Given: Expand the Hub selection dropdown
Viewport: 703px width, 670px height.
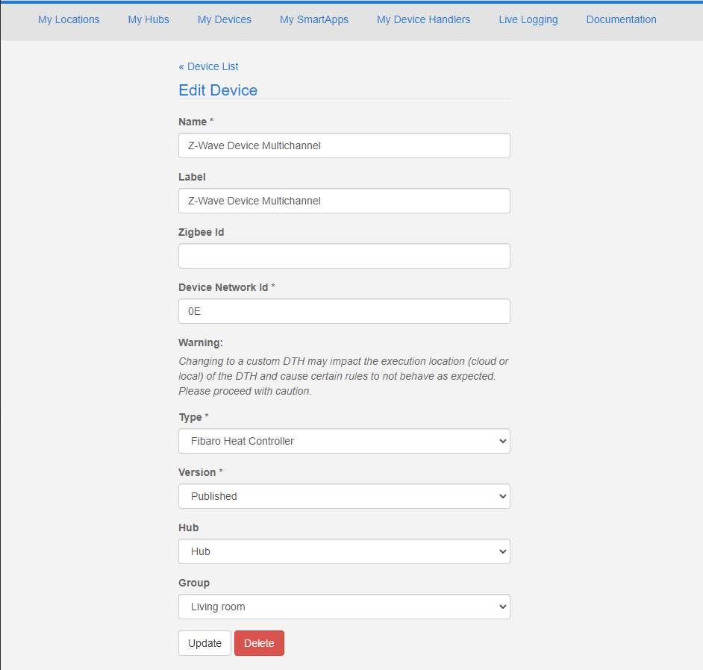Looking at the screenshot, I should [344, 551].
